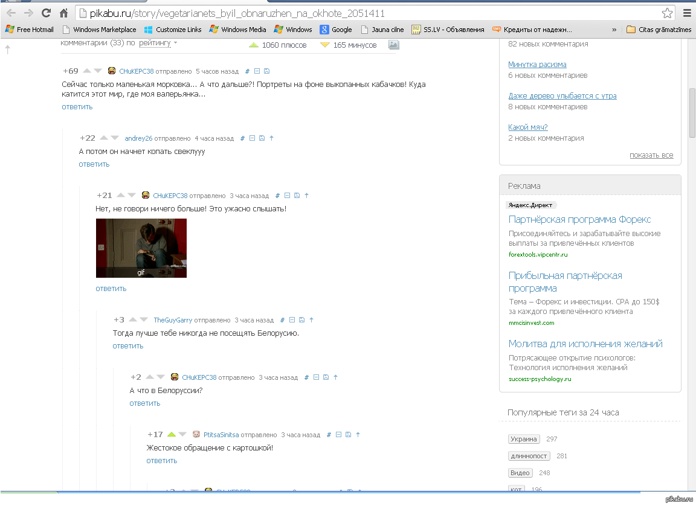Open the Google bookmark
This screenshot has width=696, height=506.
(x=336, y=29)
